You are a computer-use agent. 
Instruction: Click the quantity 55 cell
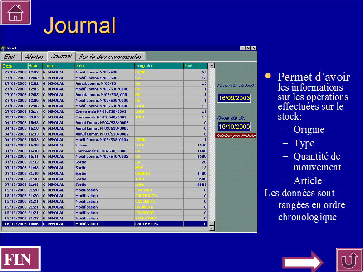(196, 72)
